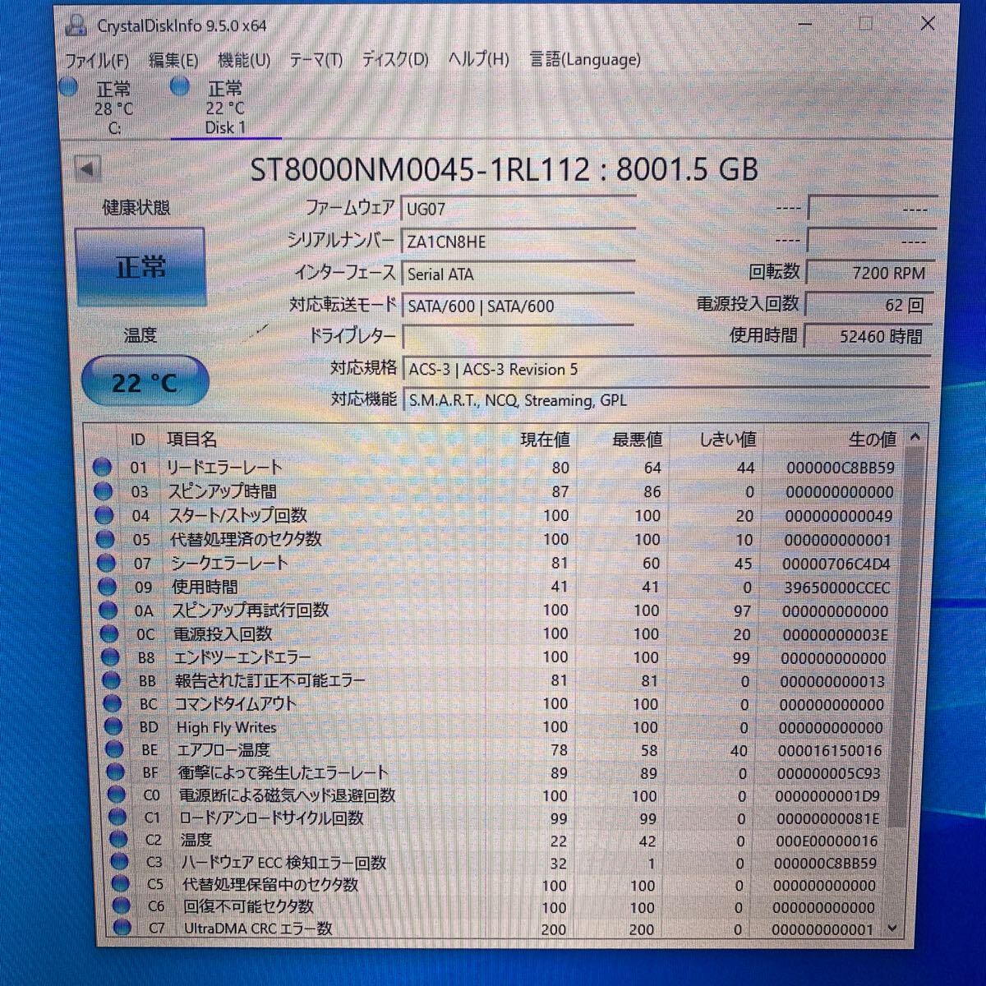Select the C: drive tab
986x986 pixels.
[113, 108]
